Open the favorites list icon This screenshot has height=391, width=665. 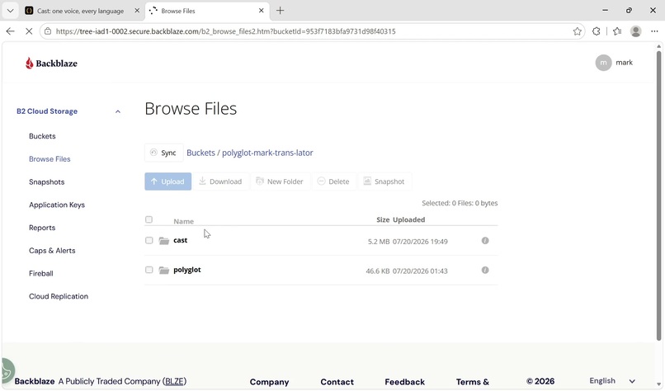click(617, 31)
